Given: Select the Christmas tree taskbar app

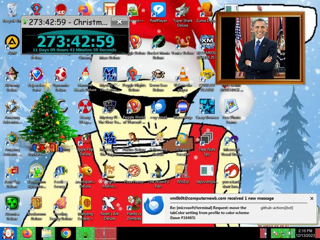Looking at the screenshot, I should 85,233.
